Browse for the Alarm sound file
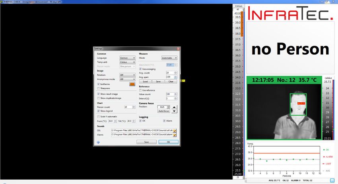Screen dimensions: 338x184 tap(175, 135)
